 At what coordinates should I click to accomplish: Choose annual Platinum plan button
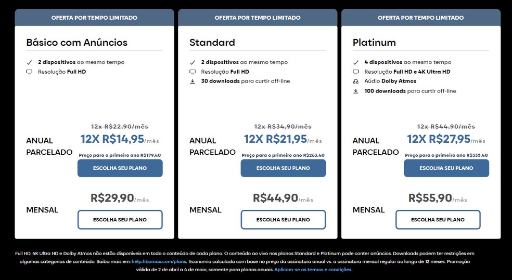pos(446,168)
